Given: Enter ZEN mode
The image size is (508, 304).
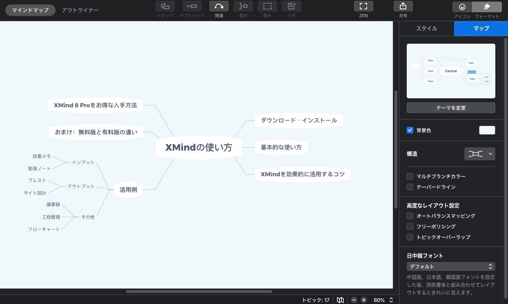Looking at the screenshot, I should [x=363, y=6].
